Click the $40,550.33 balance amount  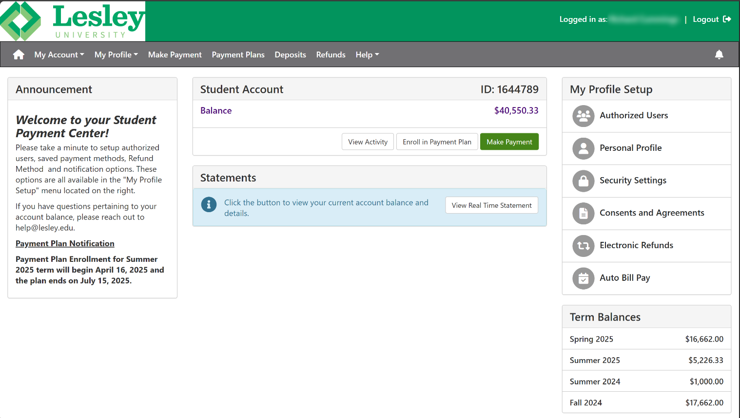coord(516,110)
